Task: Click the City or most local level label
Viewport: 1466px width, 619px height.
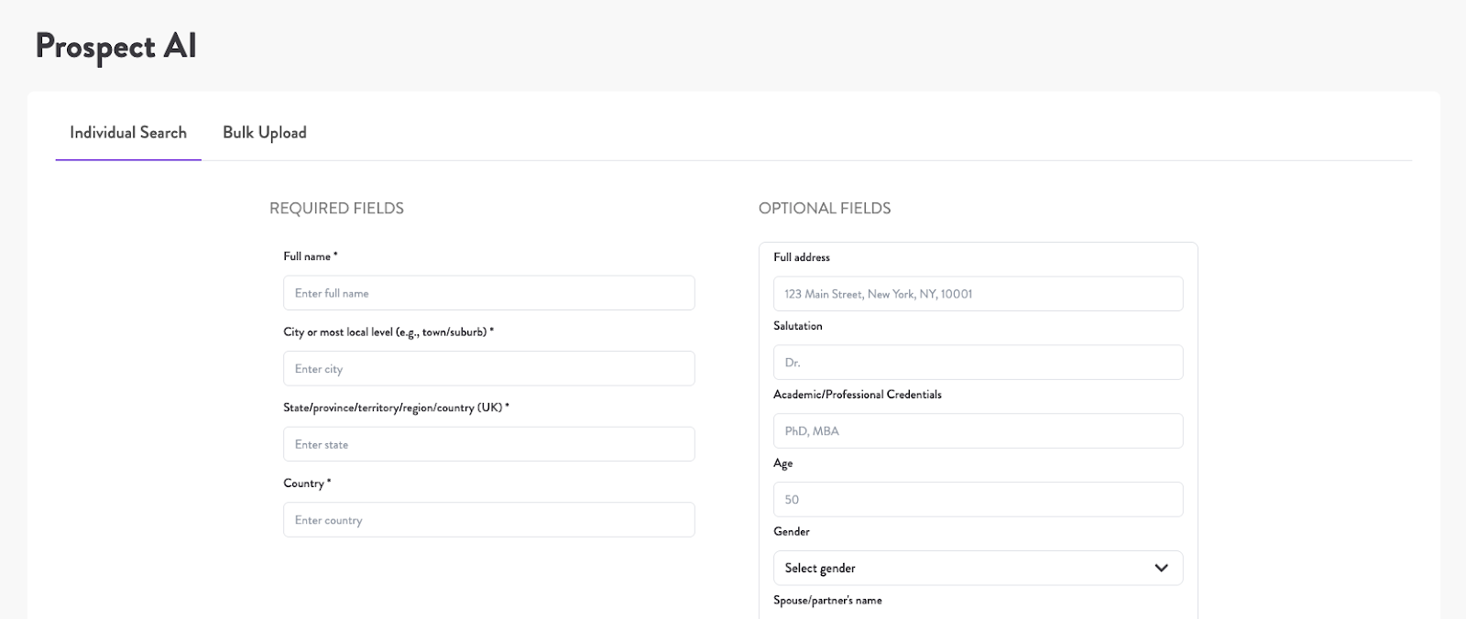Action: pos(388,331)
